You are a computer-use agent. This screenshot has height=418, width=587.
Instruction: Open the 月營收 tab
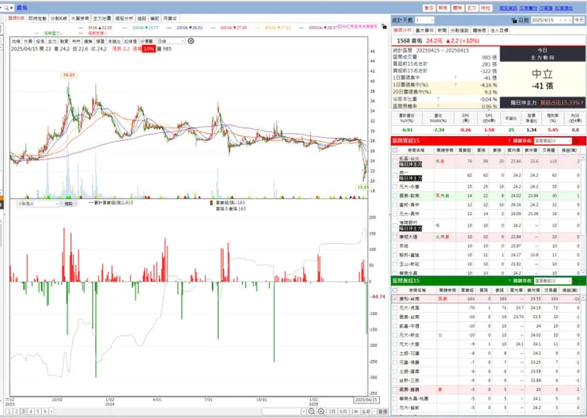[x=171, y=18]
